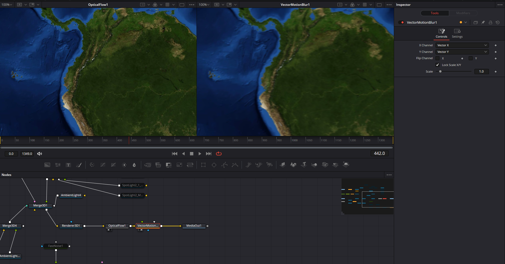Open the Y Channel dropdown
This screenshot has height=264, width=505.
click(x=462, y=52)
